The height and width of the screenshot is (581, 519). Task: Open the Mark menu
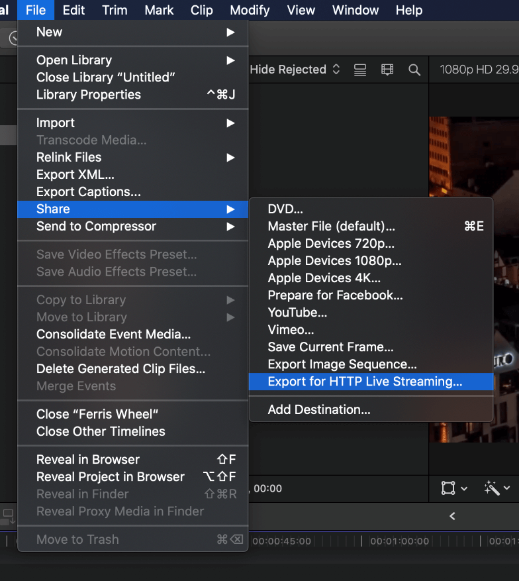159,10
